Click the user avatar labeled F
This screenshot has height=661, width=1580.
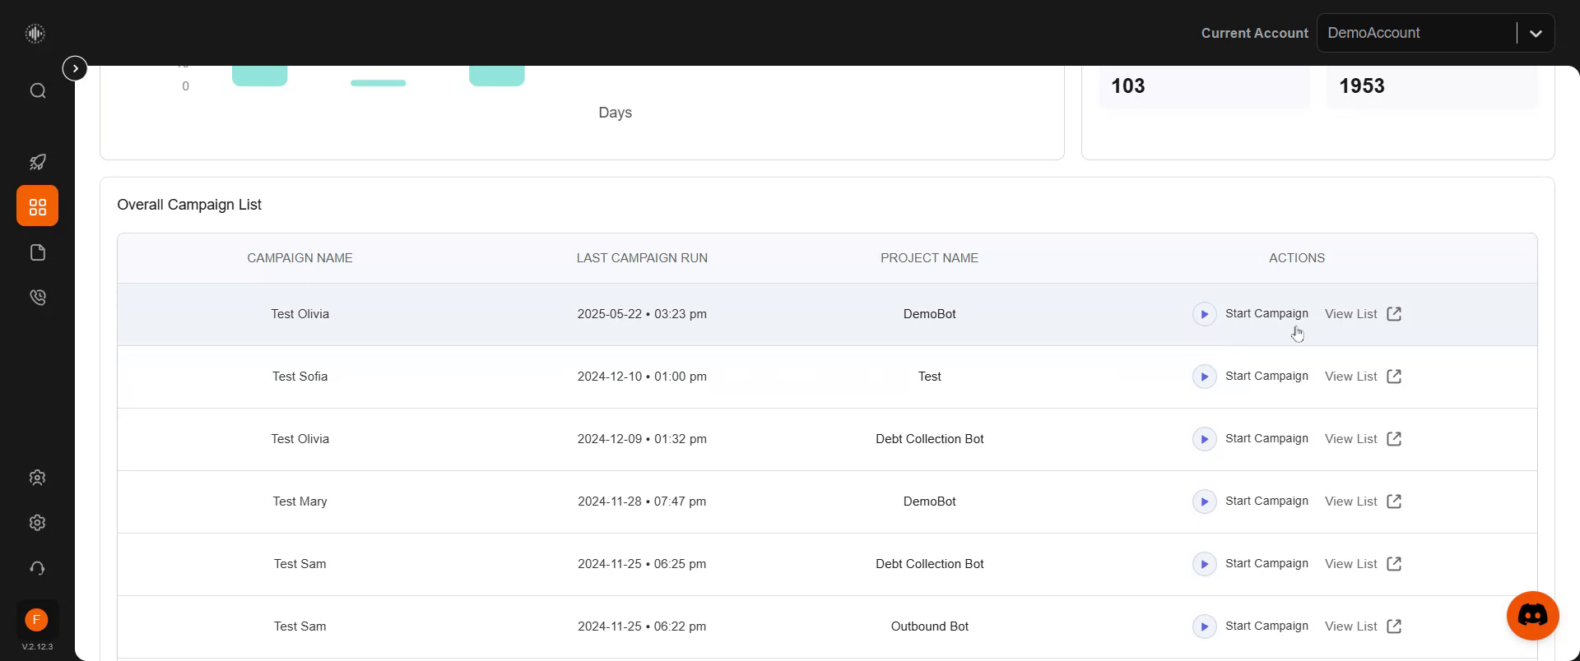coord(36,620)
